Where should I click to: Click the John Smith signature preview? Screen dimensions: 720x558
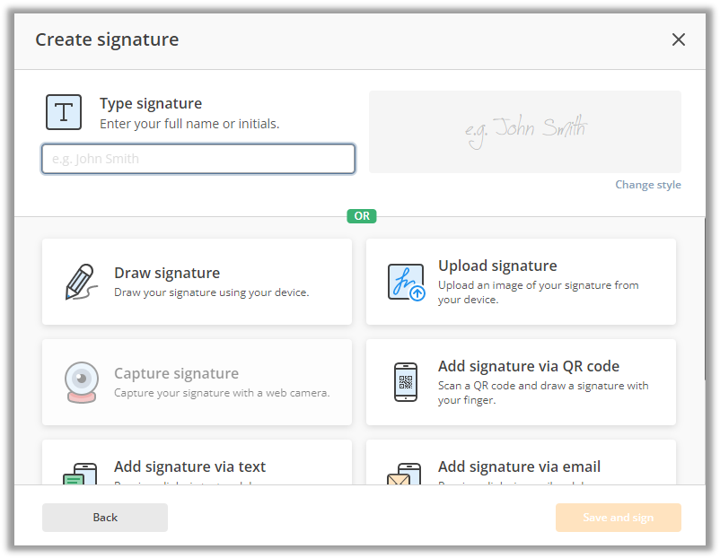[x=525, y=132]
